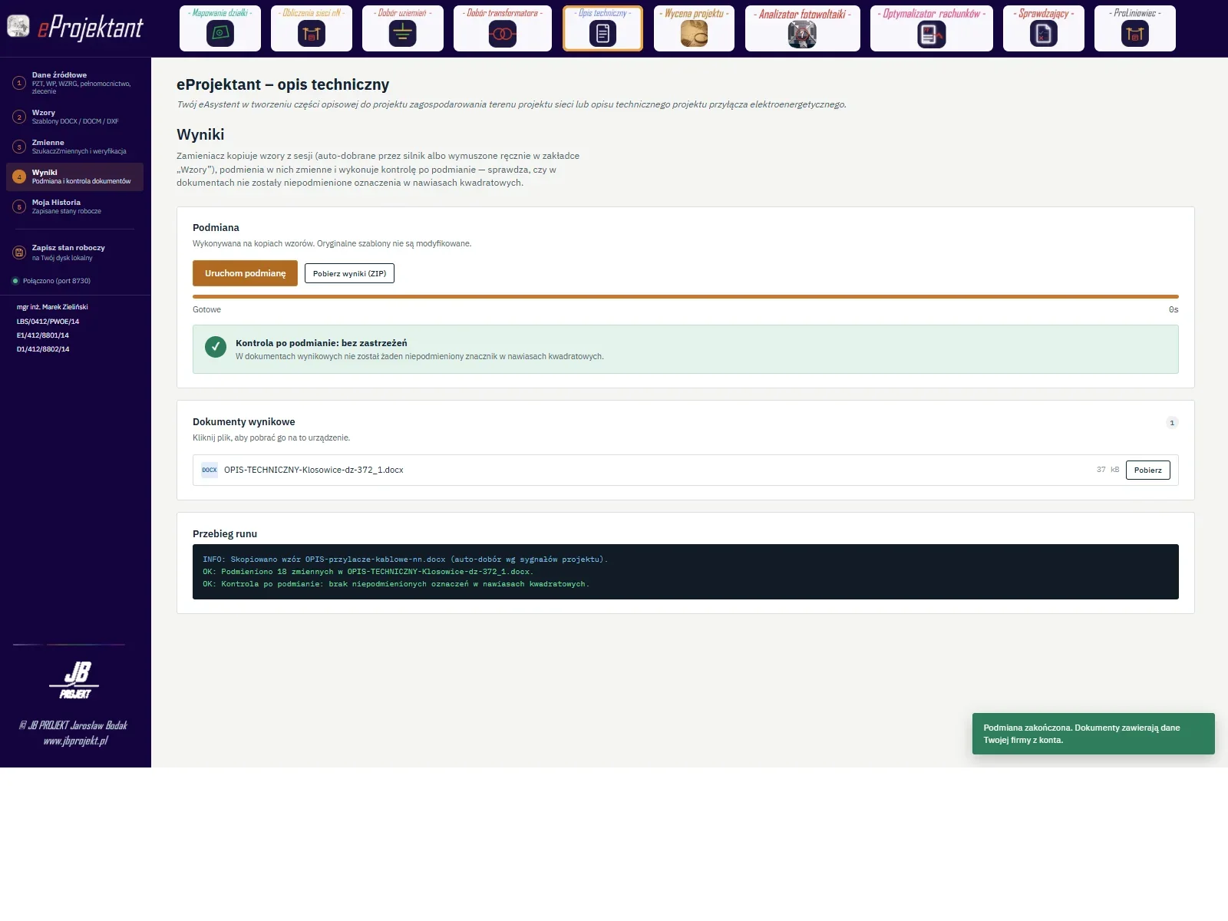This screenshot has height=921, width=1228.
Task: Click the Dokumenty wynikowe heading
Action: (244, 422)
